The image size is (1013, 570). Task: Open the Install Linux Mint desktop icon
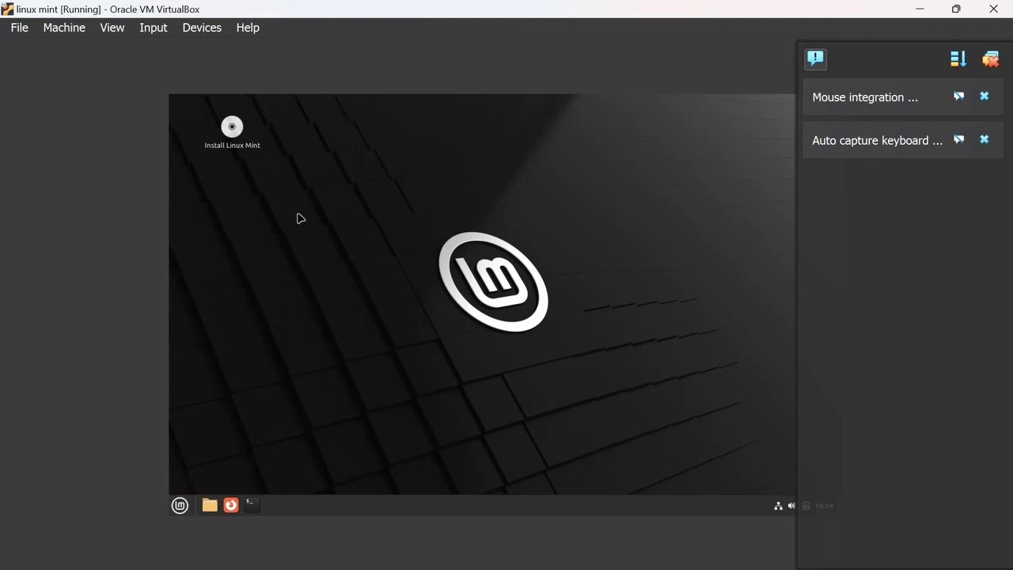[232, 132]
